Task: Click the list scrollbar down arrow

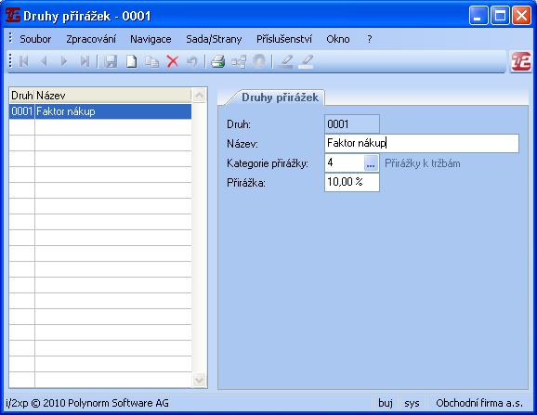Action: point(200,380)
